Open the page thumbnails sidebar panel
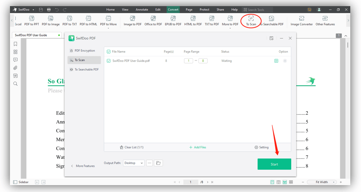The height and width of the screenshot is (192, 361). click(x=15, y=52)
